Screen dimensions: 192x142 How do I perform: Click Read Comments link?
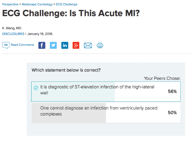point(22,45)
